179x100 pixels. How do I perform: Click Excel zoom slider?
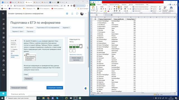pyautogui.click(x=169, y=94)
